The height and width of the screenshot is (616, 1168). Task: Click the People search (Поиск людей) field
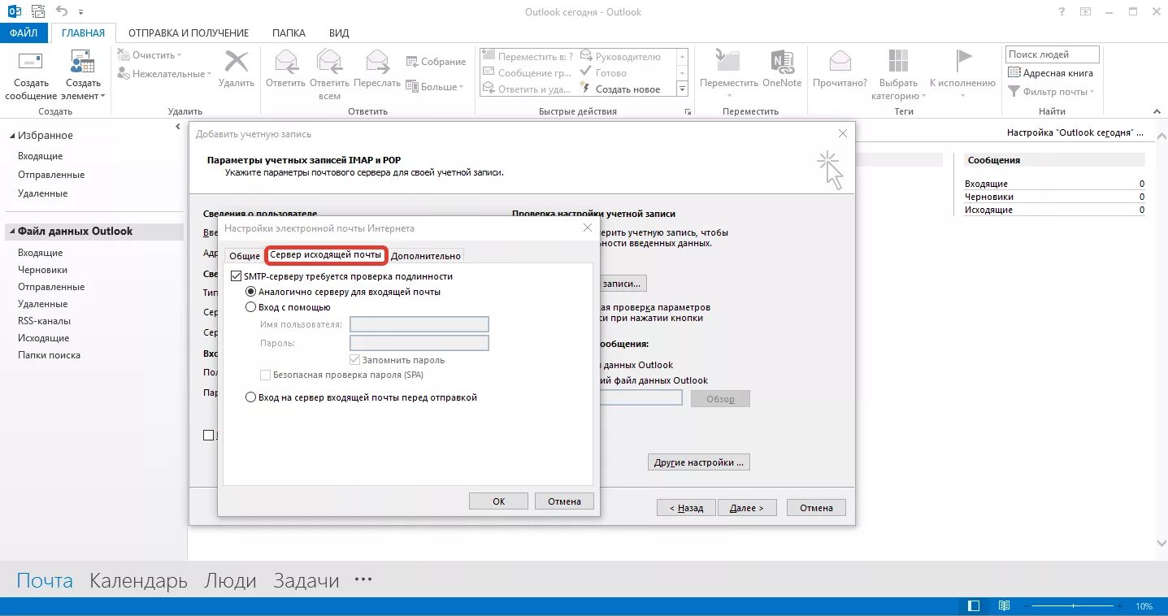click(x=1052, y=54)
